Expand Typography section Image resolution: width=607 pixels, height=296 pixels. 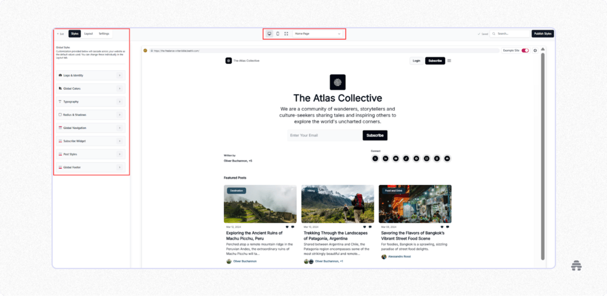point(90,101)
